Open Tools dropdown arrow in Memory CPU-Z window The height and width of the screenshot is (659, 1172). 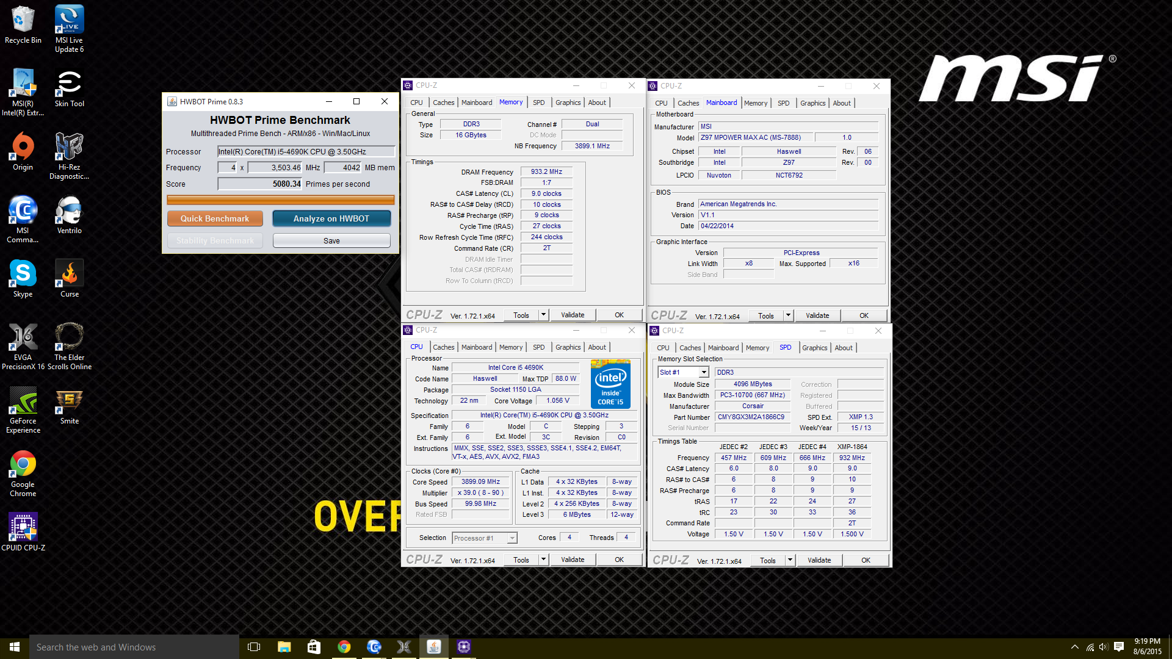(x=543, y=315)
